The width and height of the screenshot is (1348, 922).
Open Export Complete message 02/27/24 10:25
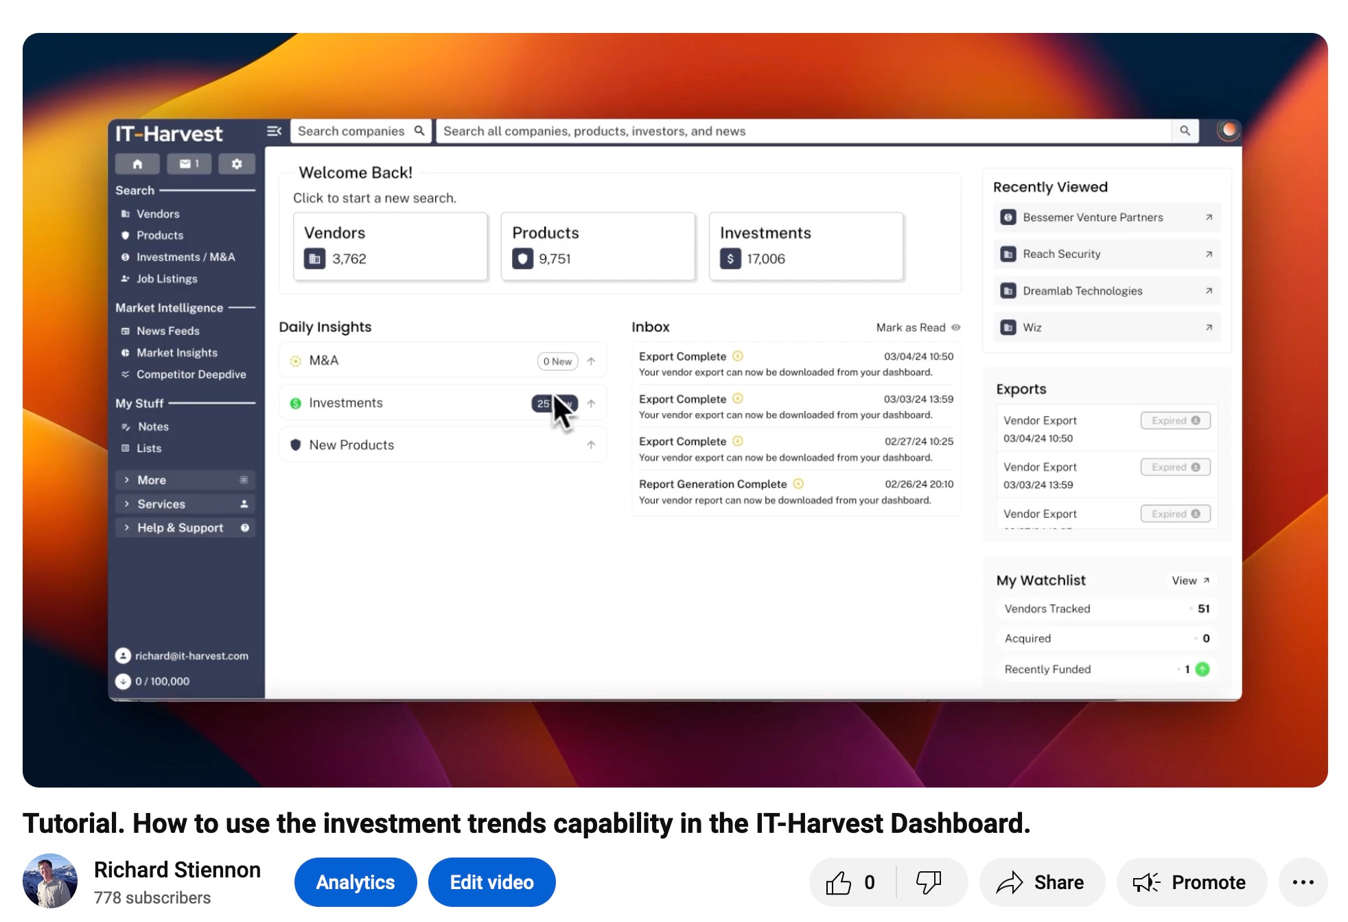pos(796,449)
